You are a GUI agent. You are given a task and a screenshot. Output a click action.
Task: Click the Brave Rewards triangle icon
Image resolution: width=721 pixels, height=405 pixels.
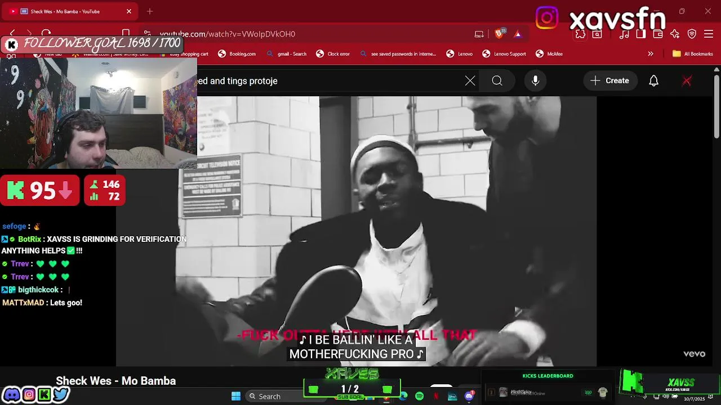[x=518, y=34]
